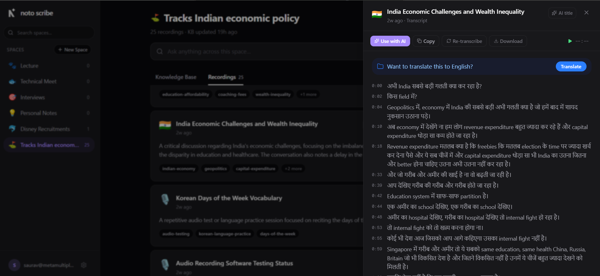Click the noto scribe logo icon
This screenshot has width=600, height=276.
point(12,13)
